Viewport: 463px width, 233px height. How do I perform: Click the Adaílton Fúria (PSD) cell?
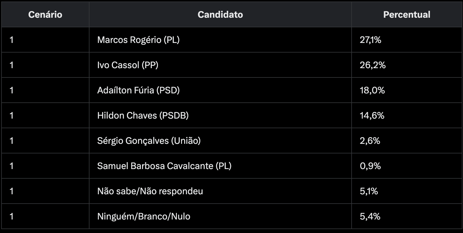tap(138, 90)
